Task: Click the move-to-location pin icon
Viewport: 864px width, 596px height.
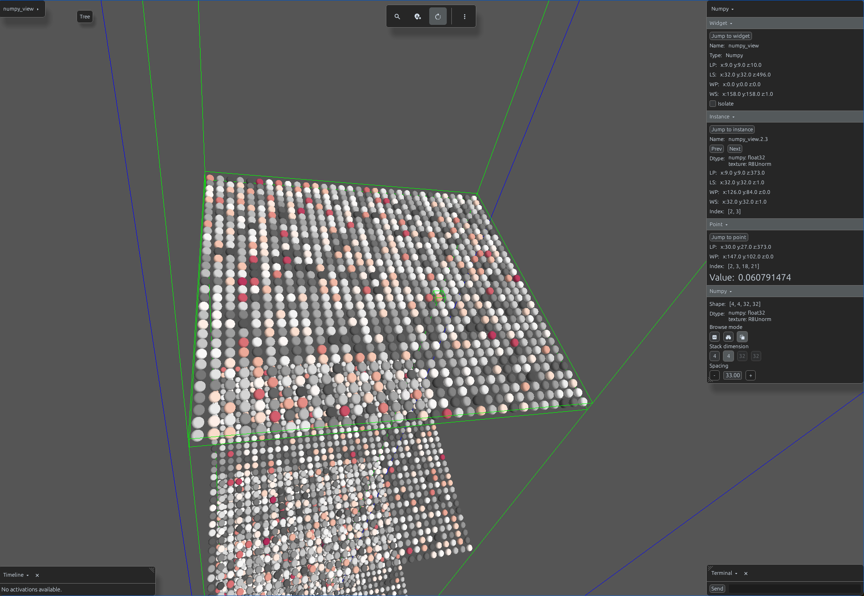Action: click(x=418, y=17)
